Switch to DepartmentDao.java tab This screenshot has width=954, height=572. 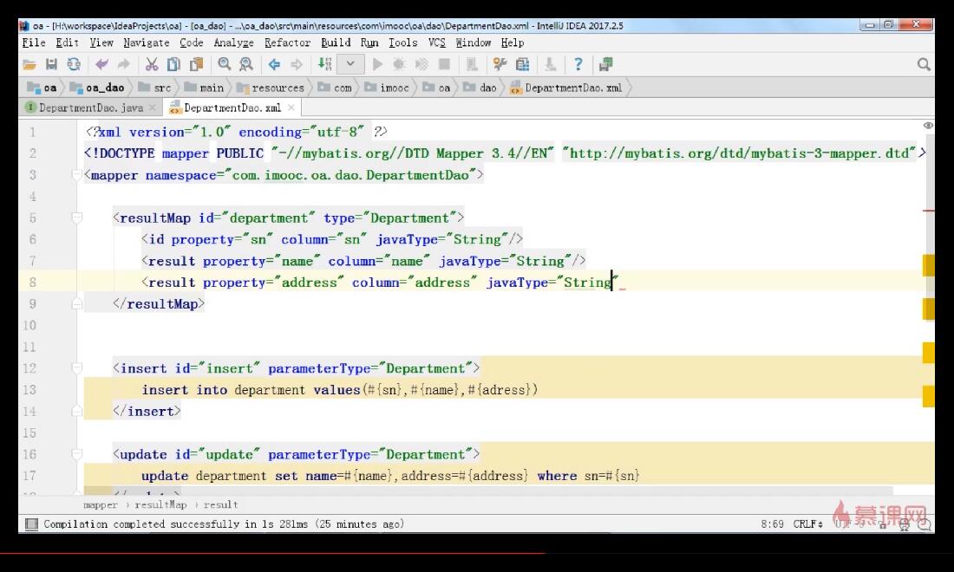coord(91,107)
